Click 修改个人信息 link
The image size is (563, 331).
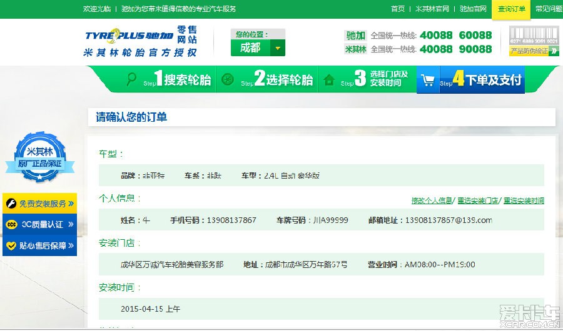(x=432, y=200)
